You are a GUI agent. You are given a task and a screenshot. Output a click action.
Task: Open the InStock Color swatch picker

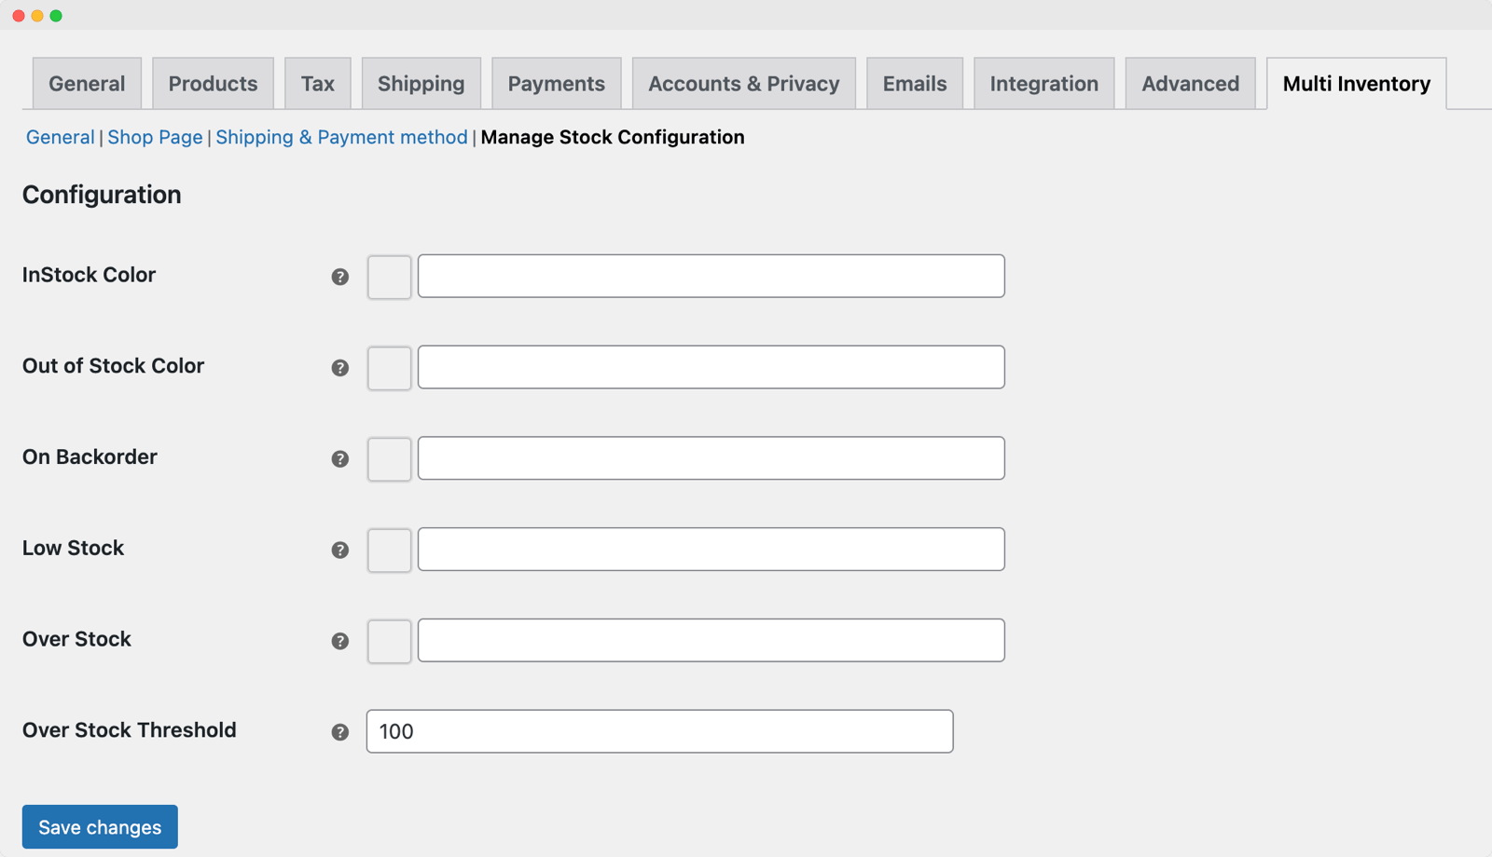[389, 277]
